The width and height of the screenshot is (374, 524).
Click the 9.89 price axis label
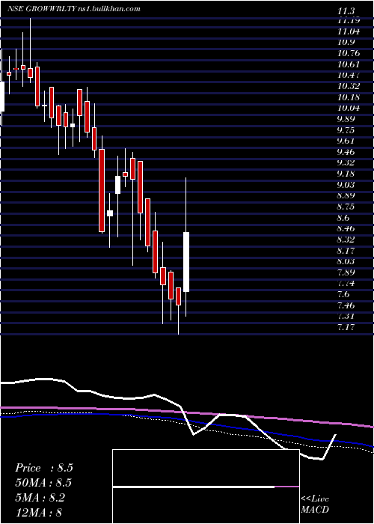click(x=346, y=119)
